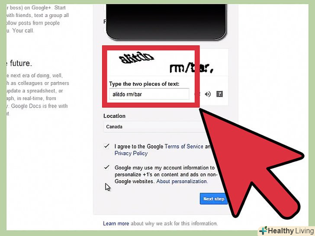
Task: Click the distorted 'alitdo' captcha word
Action: [x=136, y=57]
